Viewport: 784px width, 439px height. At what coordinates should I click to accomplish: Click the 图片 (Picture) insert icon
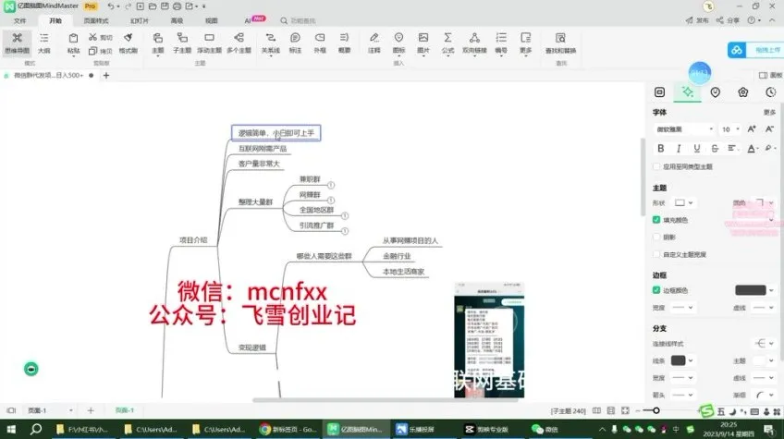(423, 42)
